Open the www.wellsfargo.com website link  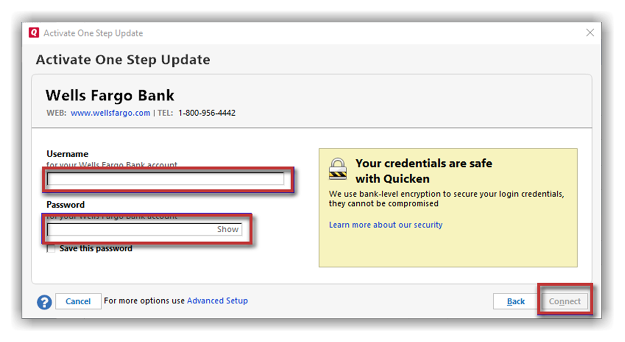point(110,113)
